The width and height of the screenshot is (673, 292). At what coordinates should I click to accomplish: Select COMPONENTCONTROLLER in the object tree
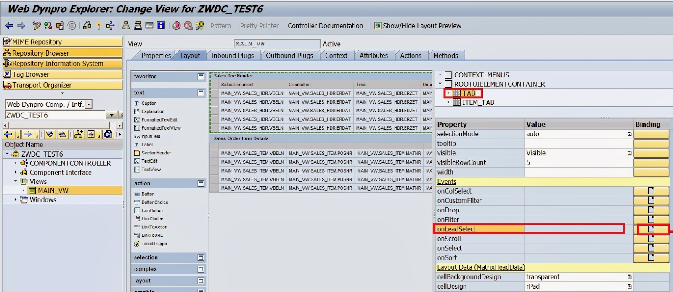coord(70,163)
